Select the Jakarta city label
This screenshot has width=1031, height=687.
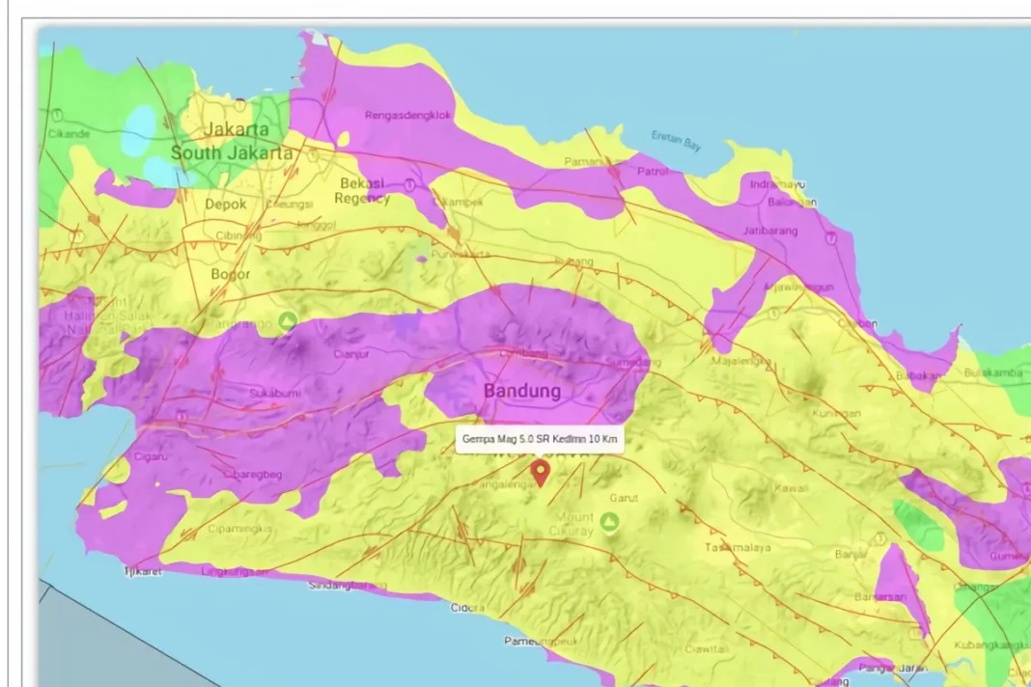(x=237, y=129)
